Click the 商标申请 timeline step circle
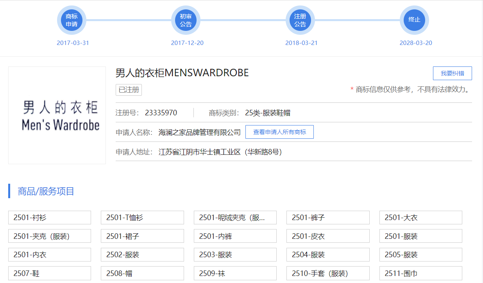 72,20
